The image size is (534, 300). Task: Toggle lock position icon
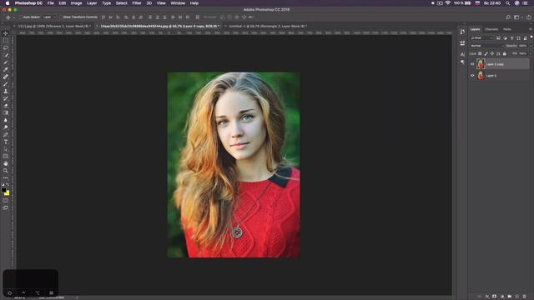(492, 53)
